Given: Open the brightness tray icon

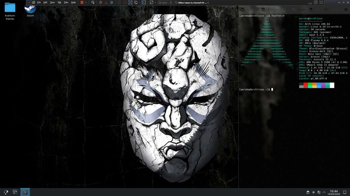Looking at the screenshot, I should (x=314, y=192).
